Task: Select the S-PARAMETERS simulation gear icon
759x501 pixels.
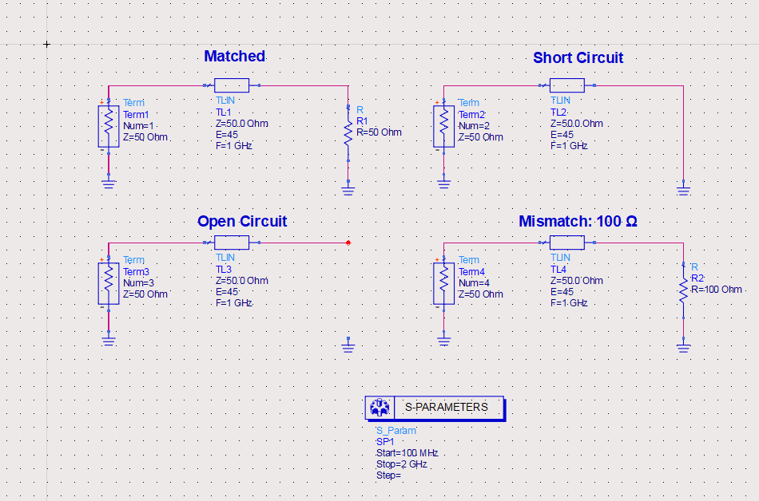Action: [x=379, y=408]
